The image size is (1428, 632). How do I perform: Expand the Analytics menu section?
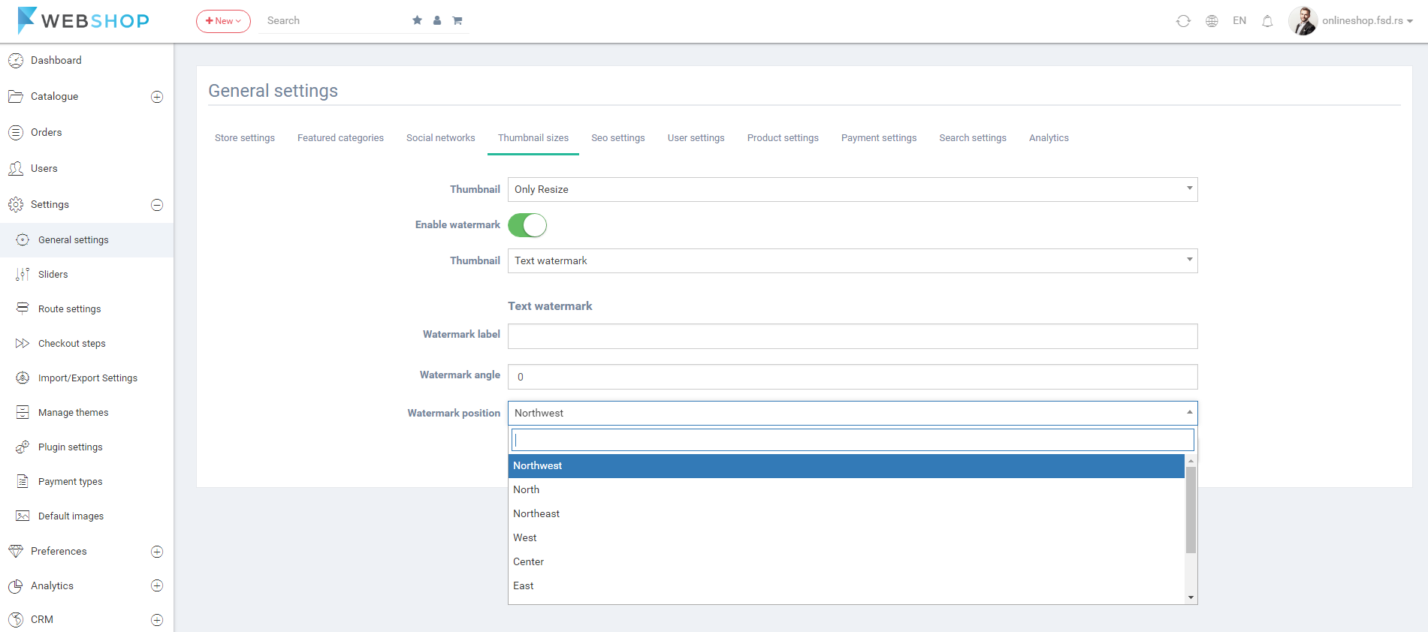coord(157,586)
